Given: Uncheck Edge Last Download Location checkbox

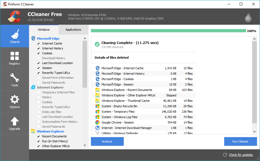Looking at the screenshot, I should click(39, 63).
